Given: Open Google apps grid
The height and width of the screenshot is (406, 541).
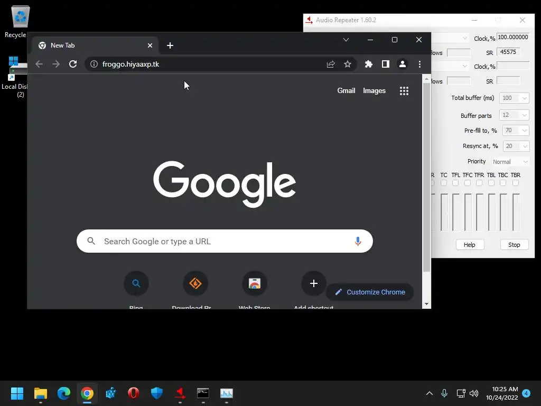Looking at the screenshot, I should click(x=404, y=91).
